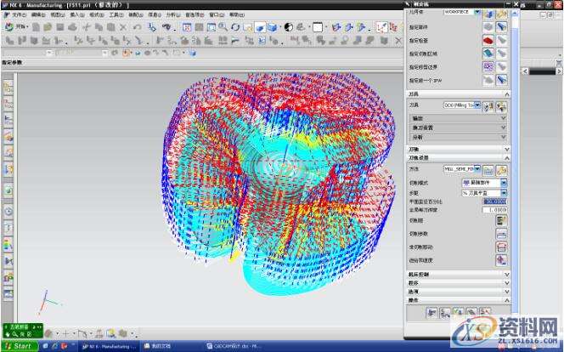Click the specify cut area (指定切削区域) icon
Screen dimensions: 564x352
(x=488, y=53)
